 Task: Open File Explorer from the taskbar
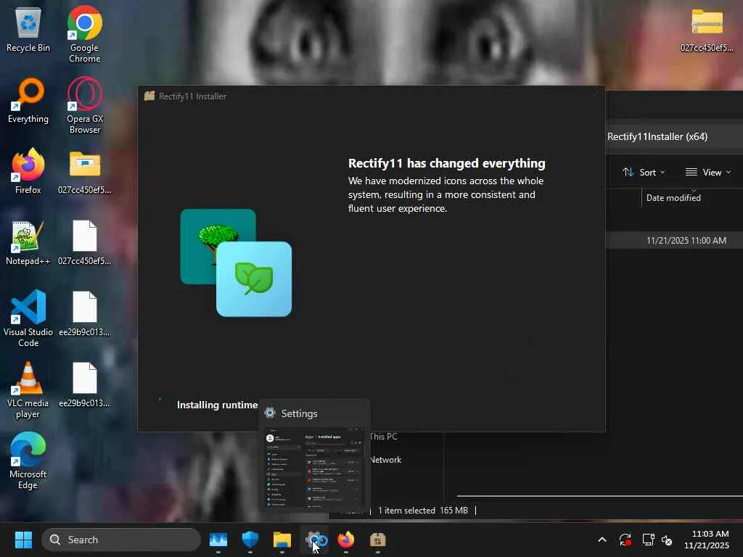pyautogui.click(x=282, y=540)
